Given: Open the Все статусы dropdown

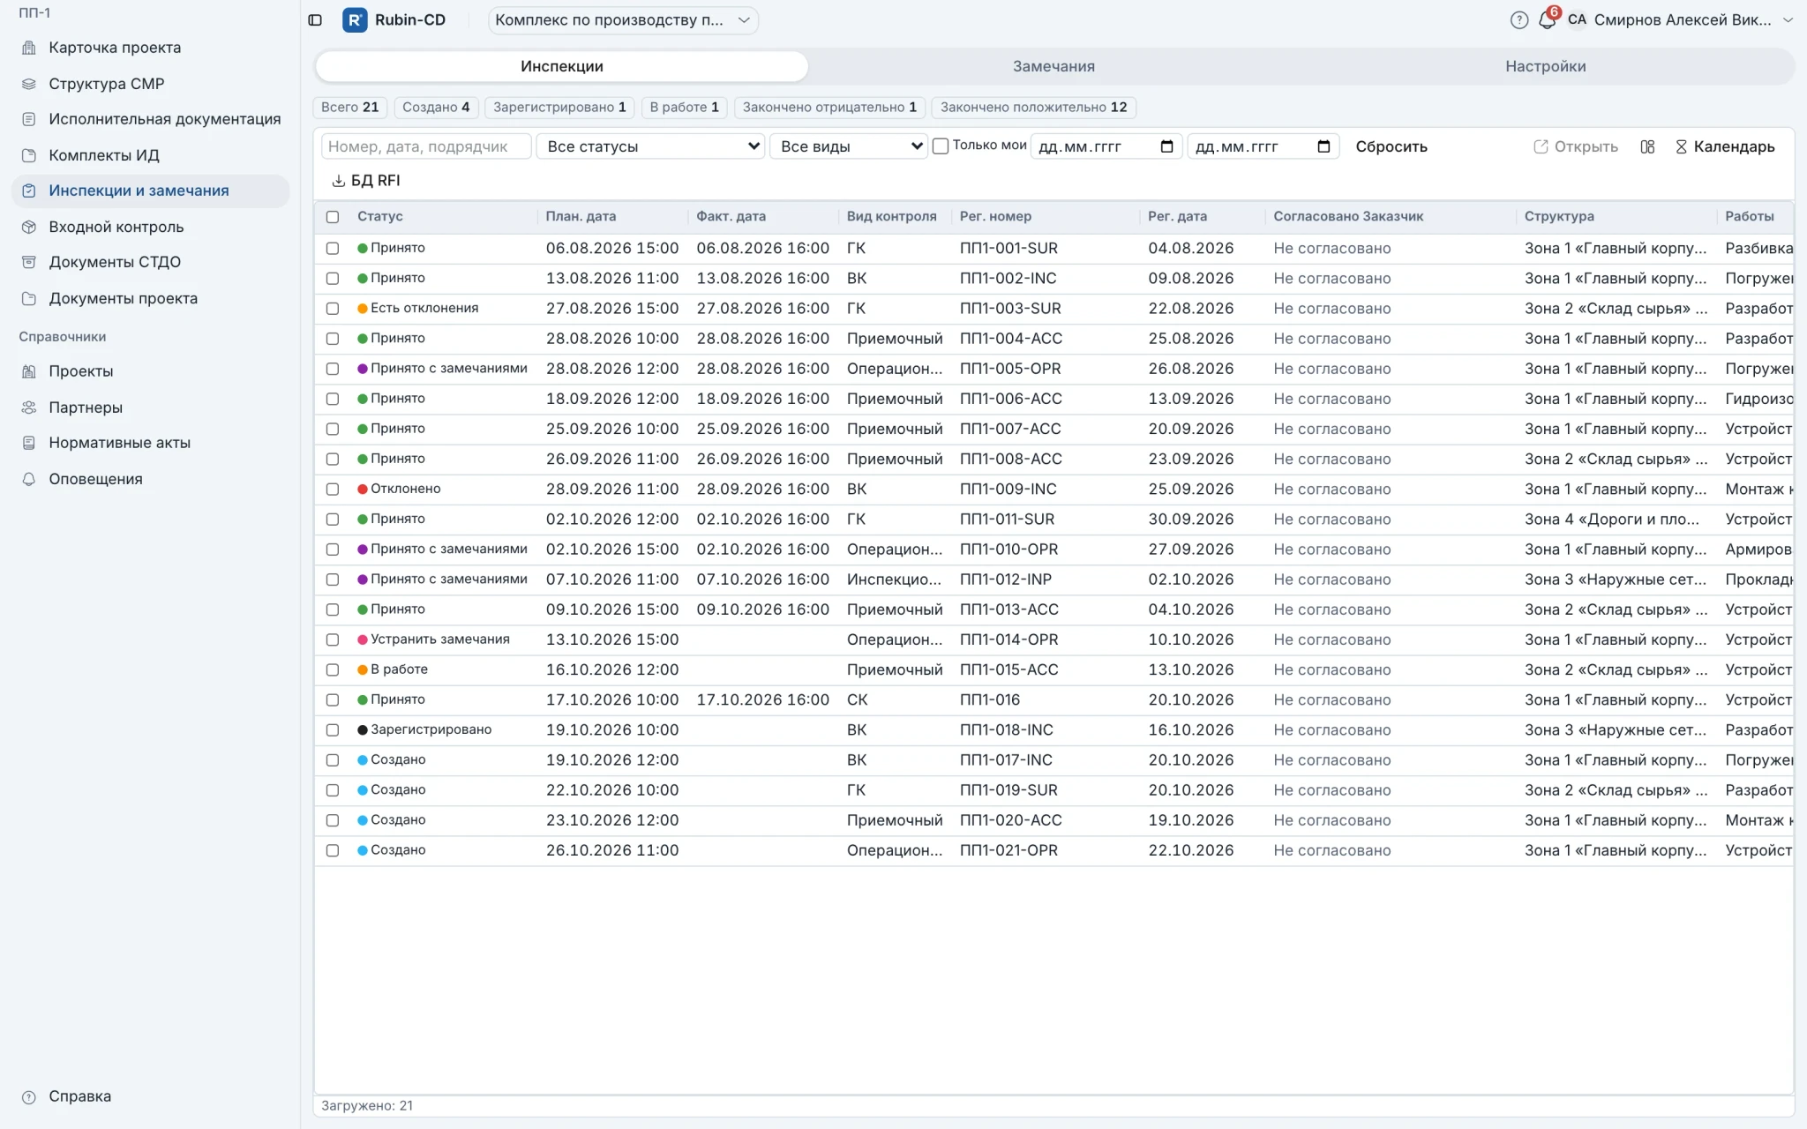Looking at the screenshot, I should click(x=650, y=146).
